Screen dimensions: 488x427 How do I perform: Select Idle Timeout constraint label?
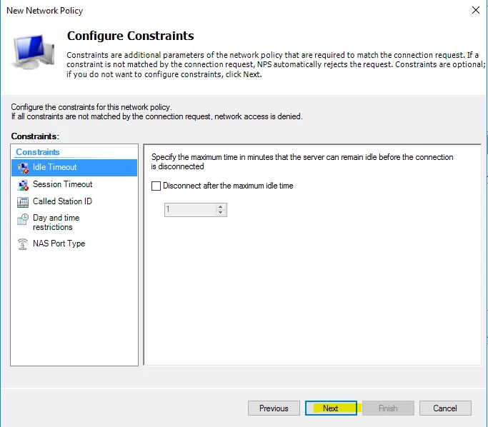pyautogui.click(x=55, y=167)
